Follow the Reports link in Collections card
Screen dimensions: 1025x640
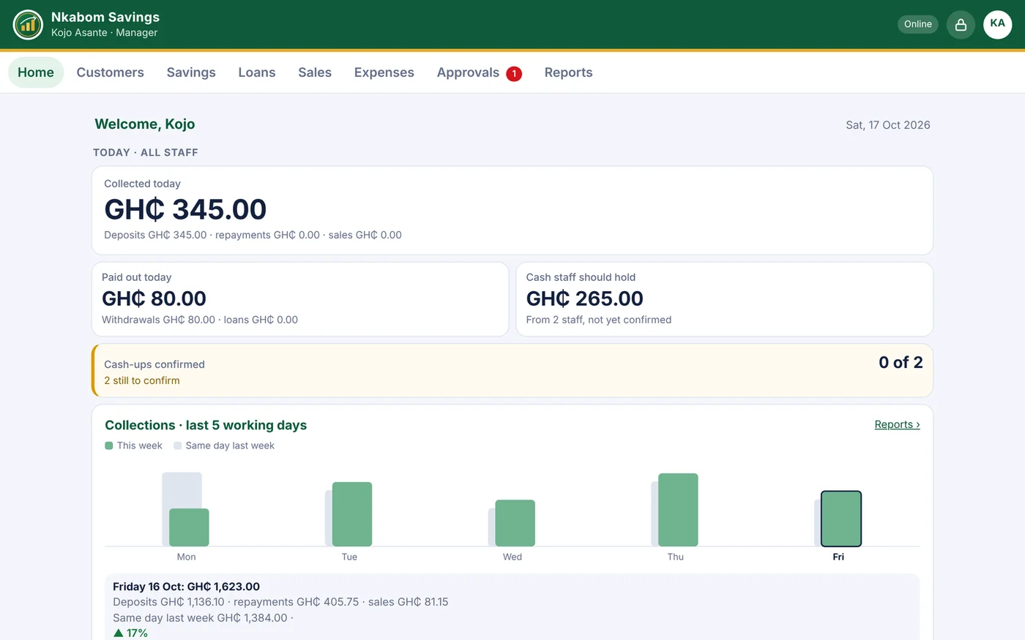coord(897,424)
